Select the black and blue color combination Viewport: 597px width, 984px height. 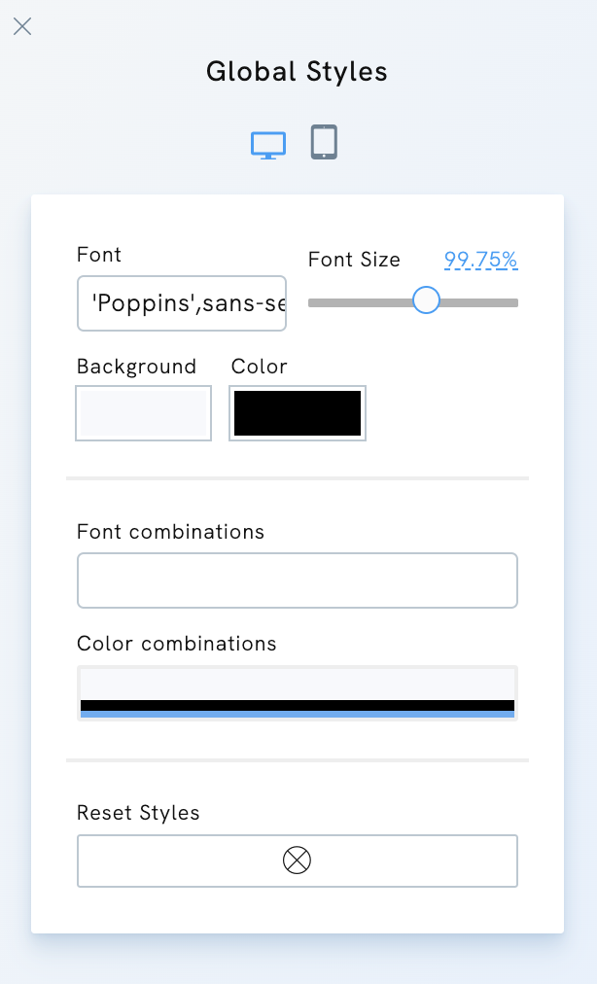click(x=297, y=691)
